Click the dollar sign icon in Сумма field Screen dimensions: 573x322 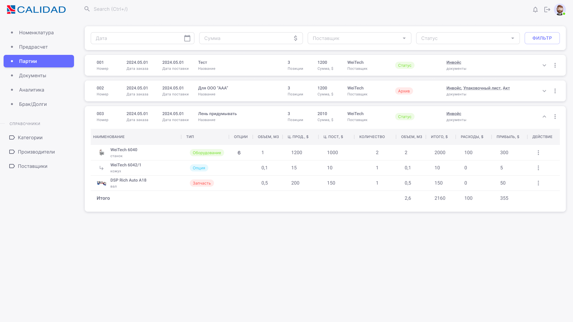(x=295, y=38)
